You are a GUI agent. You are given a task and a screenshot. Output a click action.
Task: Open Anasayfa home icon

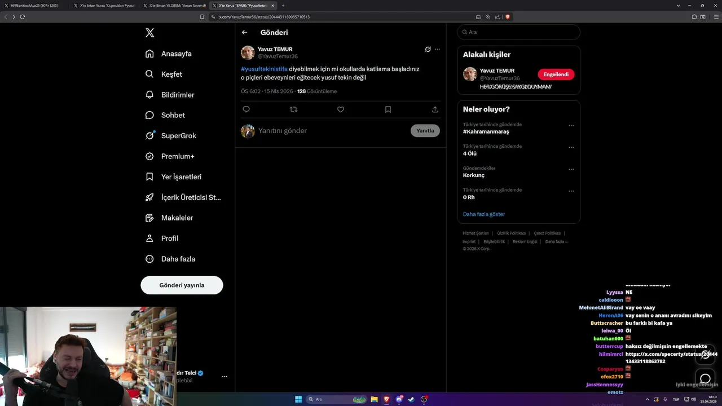(149, 54)
